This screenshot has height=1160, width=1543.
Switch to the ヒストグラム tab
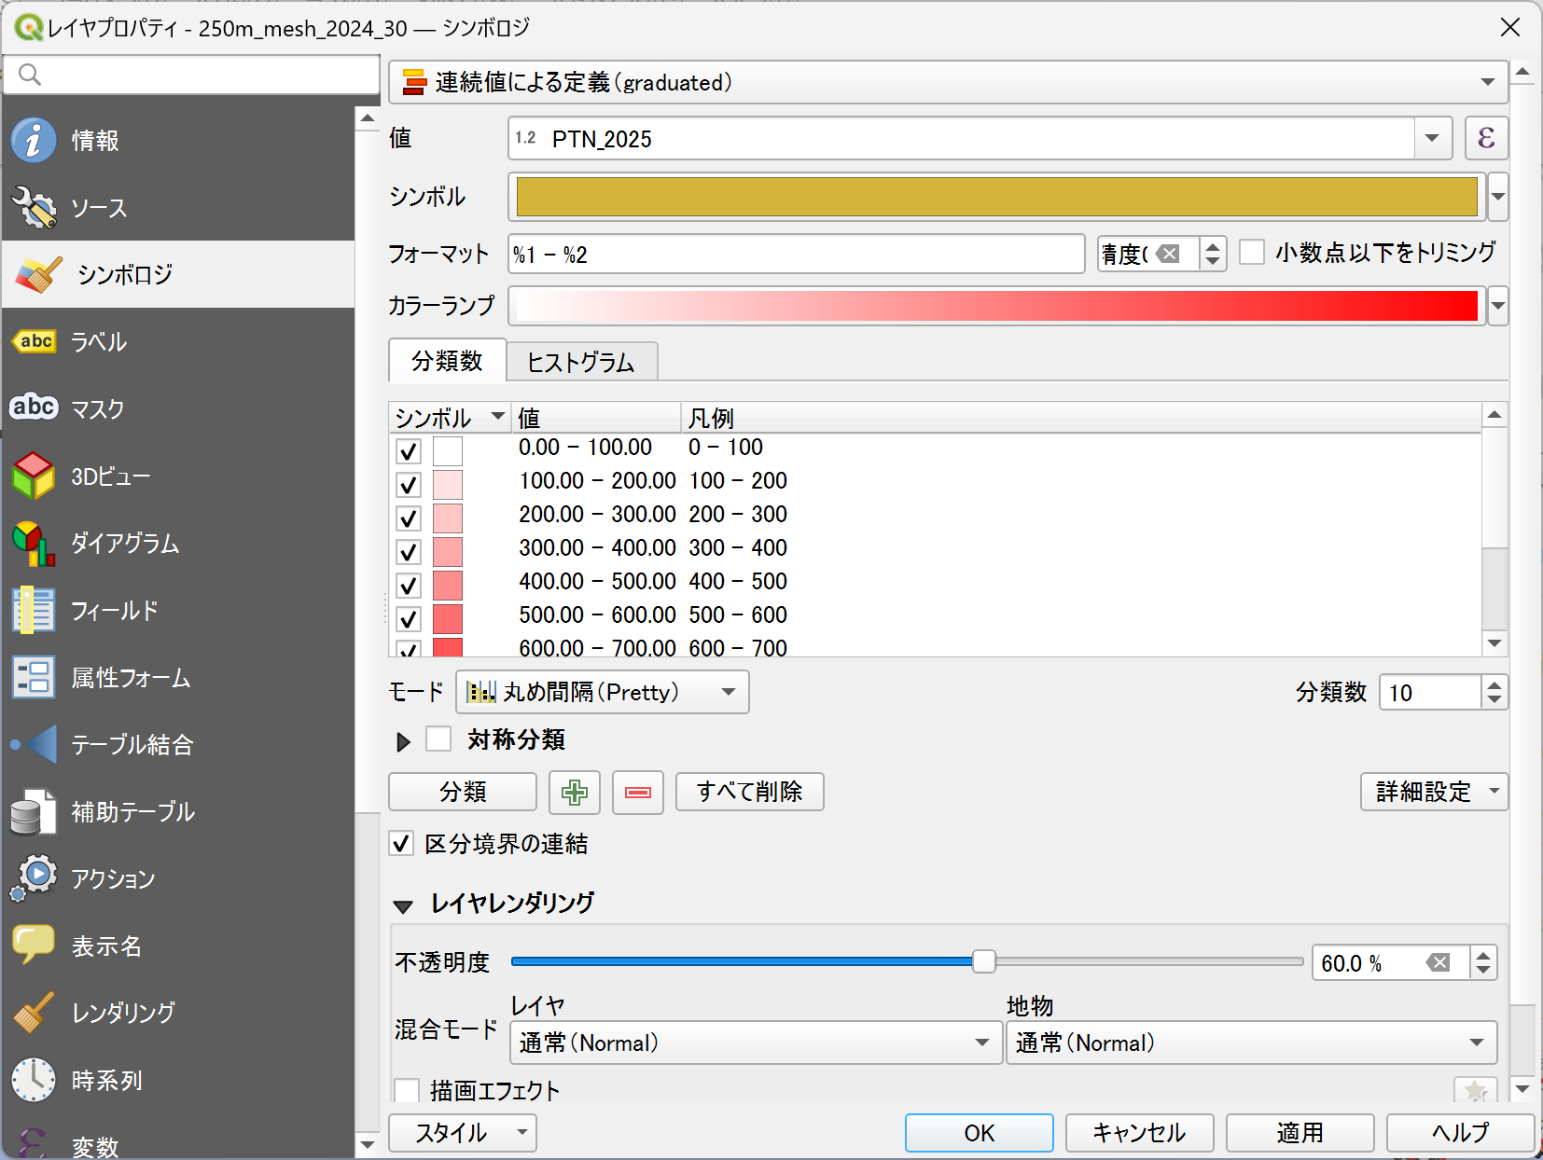click(580, 363)
